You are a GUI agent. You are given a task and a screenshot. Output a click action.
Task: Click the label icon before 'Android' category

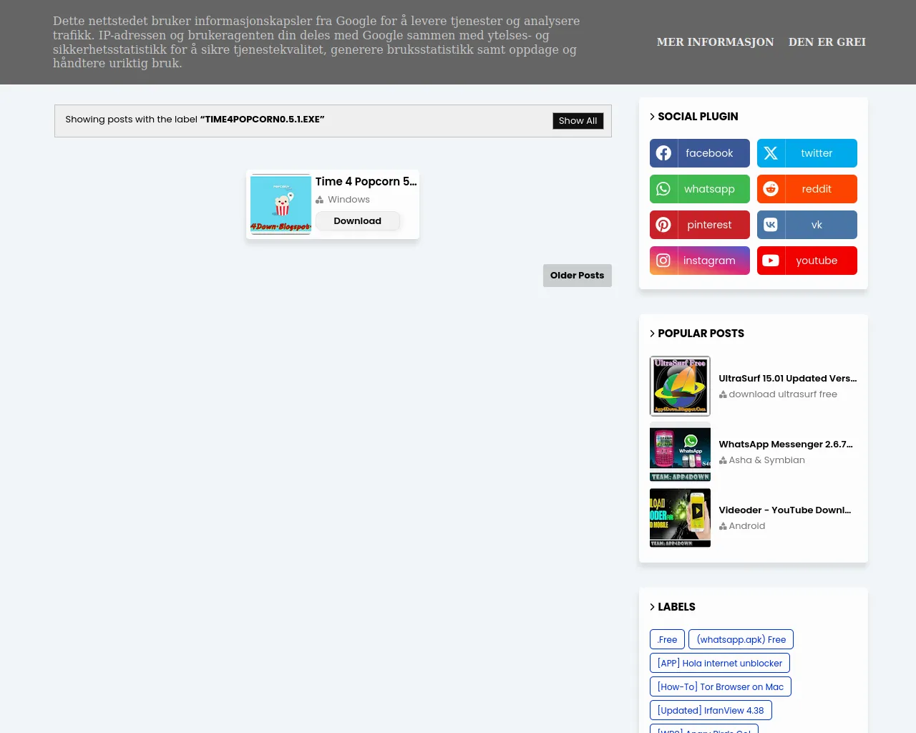pos(723,526)
